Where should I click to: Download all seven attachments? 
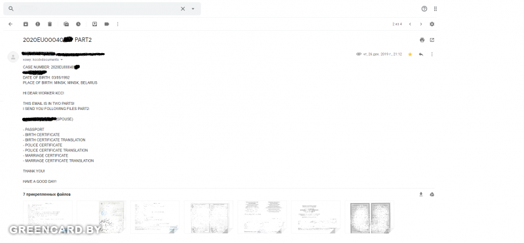pyautogui.click(x=421, y=194)
